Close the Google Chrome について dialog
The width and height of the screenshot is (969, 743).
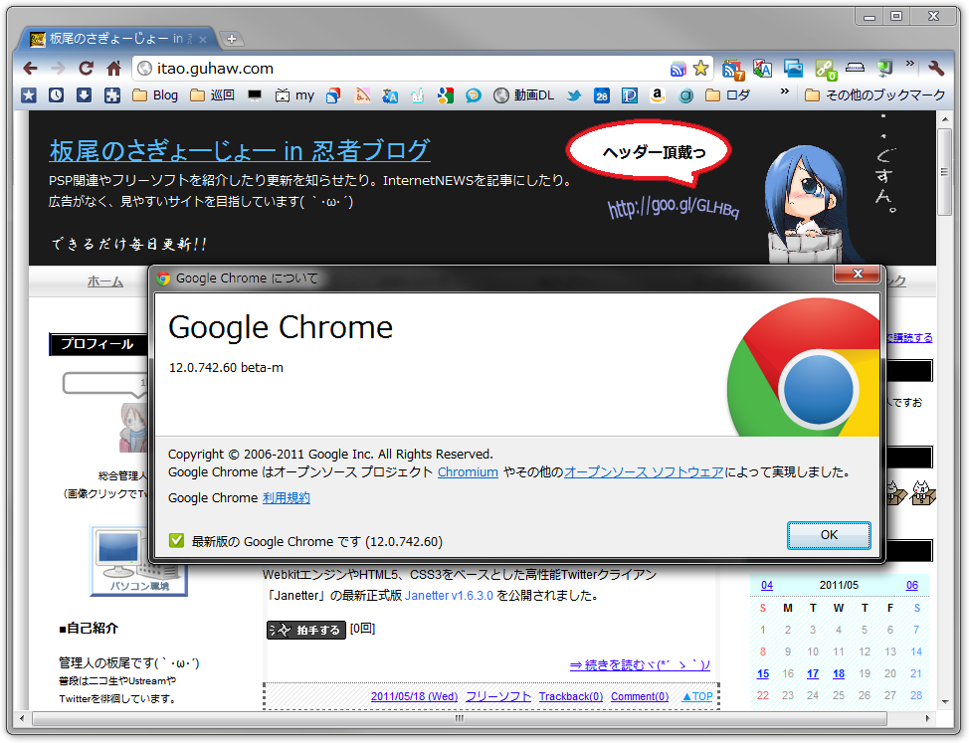pos(858,274)
